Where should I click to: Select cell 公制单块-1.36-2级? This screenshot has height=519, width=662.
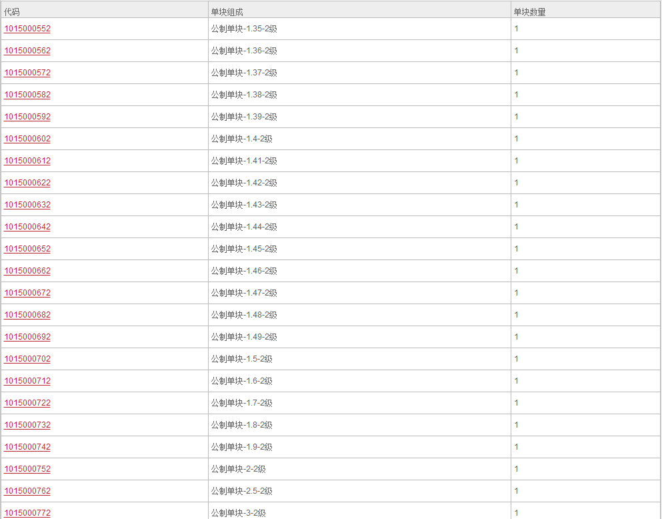point(359,51)
